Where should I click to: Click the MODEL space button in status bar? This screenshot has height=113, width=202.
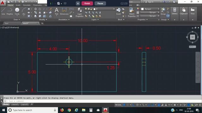pyautogui.click(x=118, y=105)
